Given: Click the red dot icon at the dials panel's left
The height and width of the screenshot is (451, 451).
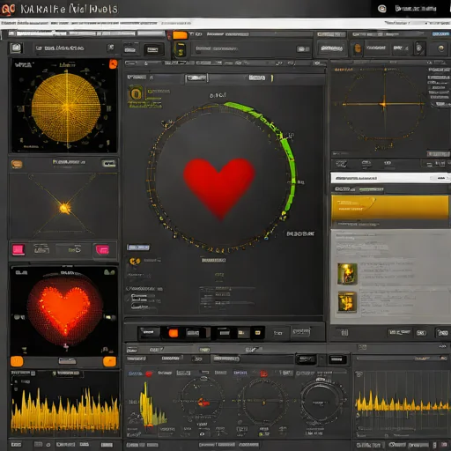Looking at the screenshot, I should 149,373.
